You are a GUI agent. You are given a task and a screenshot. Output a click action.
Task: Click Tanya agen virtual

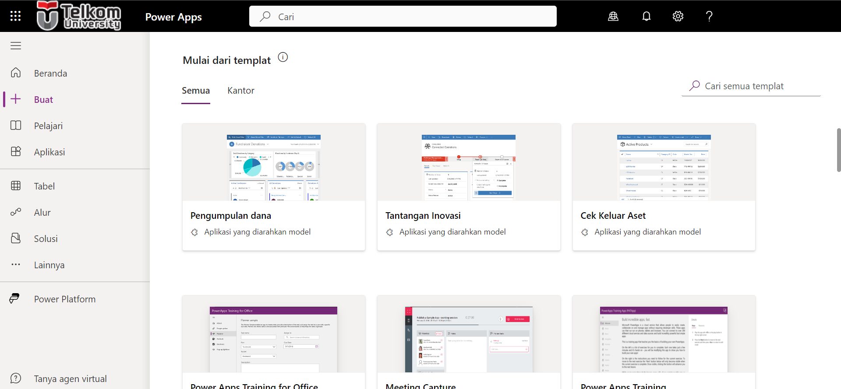pyautogui.click(x=70, y=378)
